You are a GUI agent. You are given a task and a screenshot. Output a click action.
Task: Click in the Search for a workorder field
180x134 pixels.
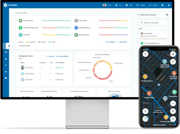pos(153,23)
